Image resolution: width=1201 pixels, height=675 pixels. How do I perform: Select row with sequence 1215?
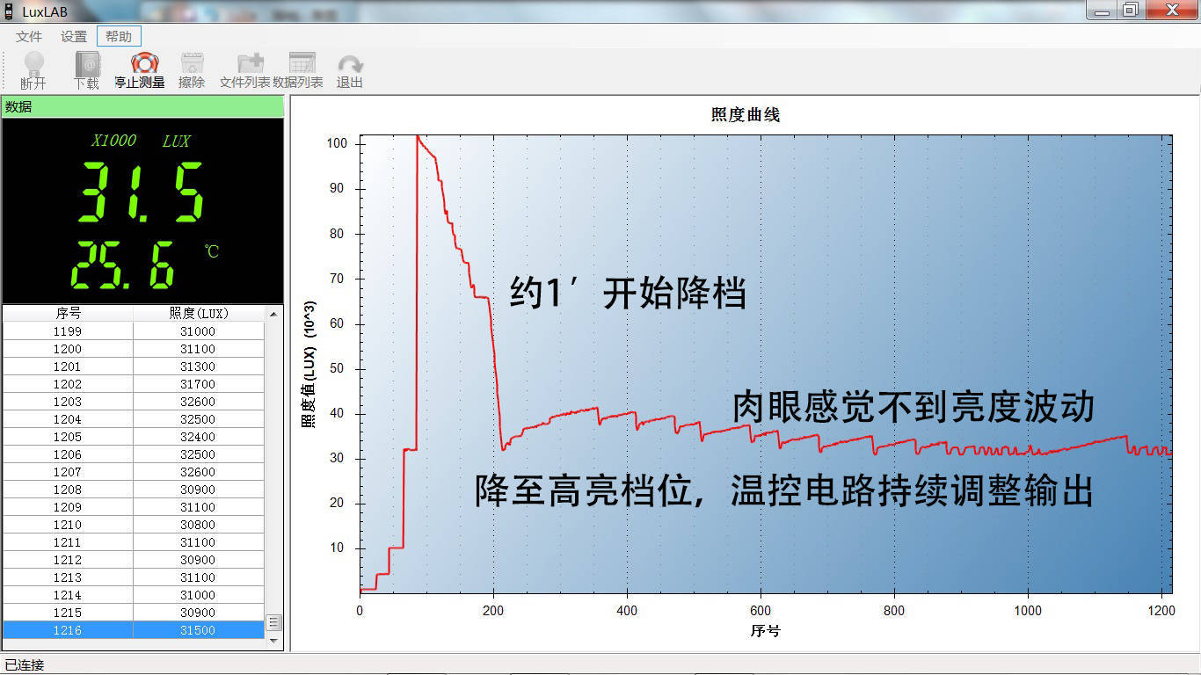(134, 613)
